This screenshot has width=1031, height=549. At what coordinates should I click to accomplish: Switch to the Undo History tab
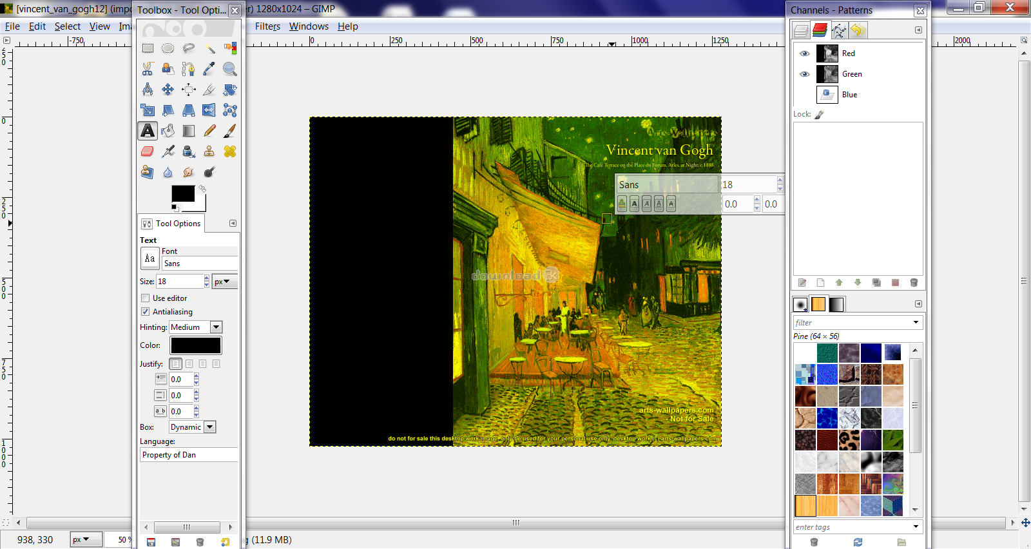click(858, 30)
